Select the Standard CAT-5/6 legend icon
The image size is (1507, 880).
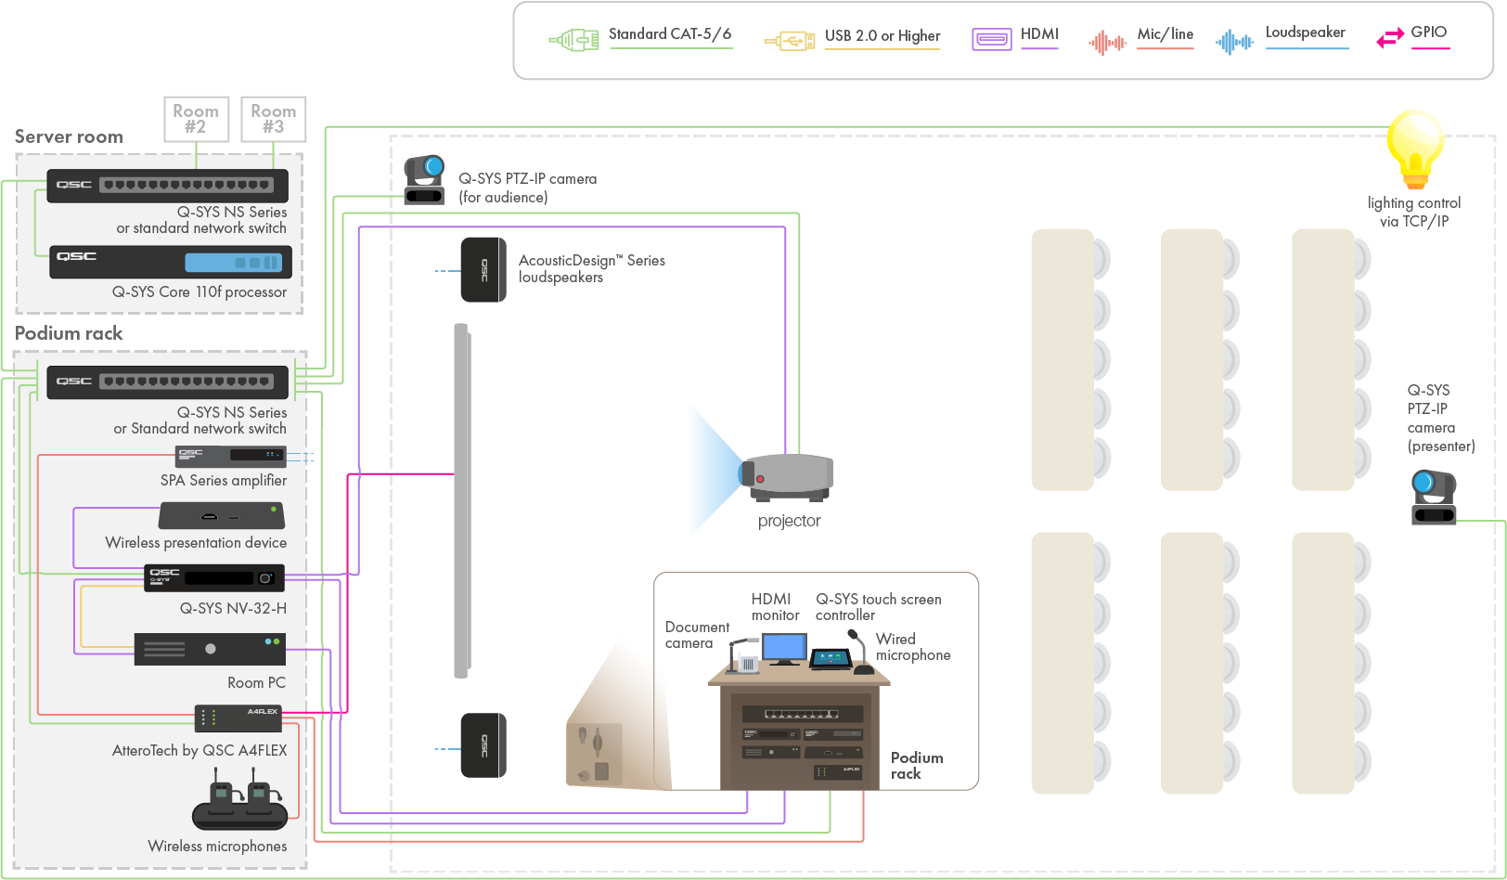point(574,40)
